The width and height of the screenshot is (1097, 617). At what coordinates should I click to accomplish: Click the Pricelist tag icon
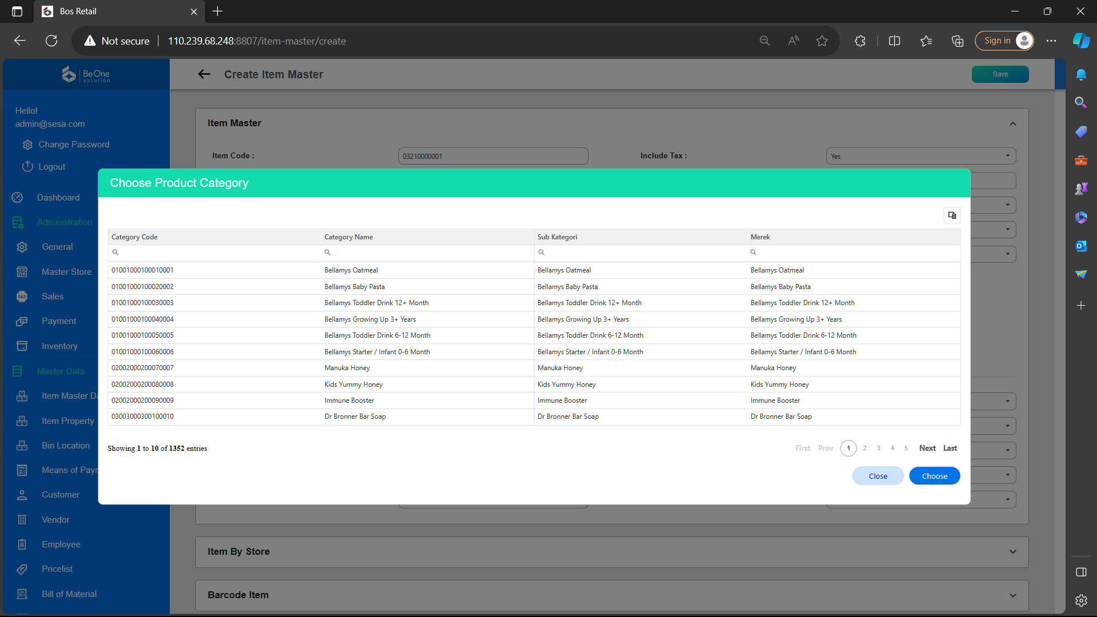pos(22,569)
